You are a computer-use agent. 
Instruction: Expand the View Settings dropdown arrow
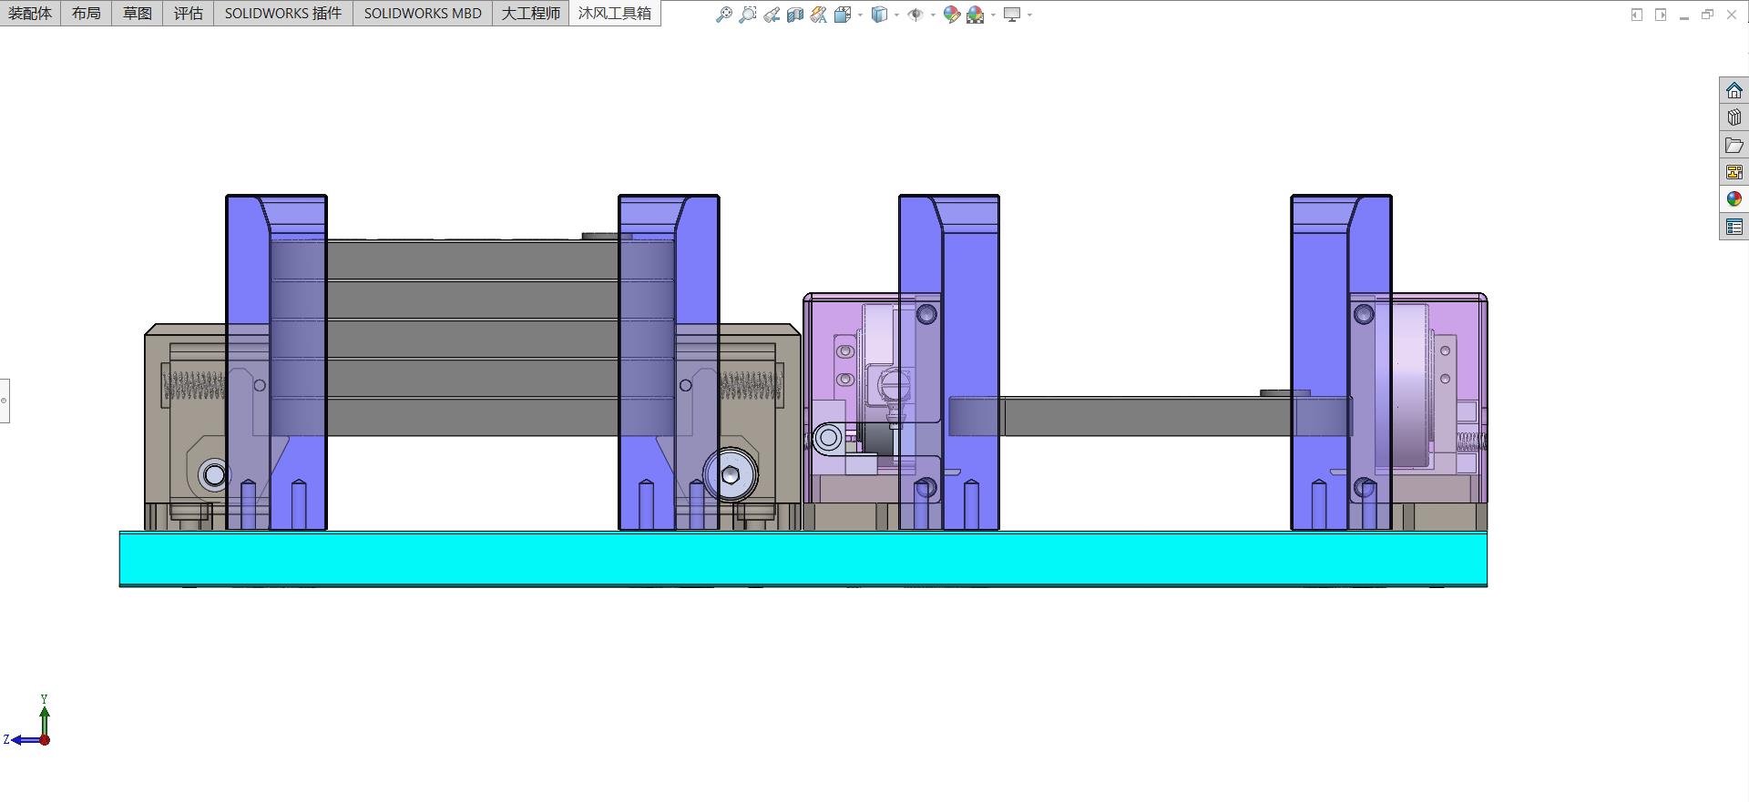coord(1029,15)
